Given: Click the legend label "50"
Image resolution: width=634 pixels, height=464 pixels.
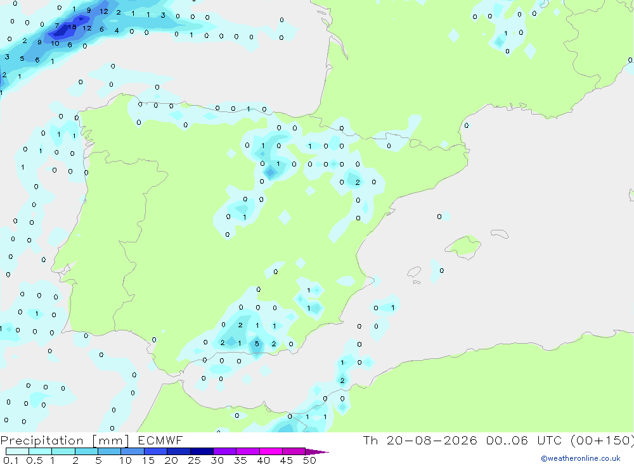Looking at the screenshot, I should coord(310,460).
